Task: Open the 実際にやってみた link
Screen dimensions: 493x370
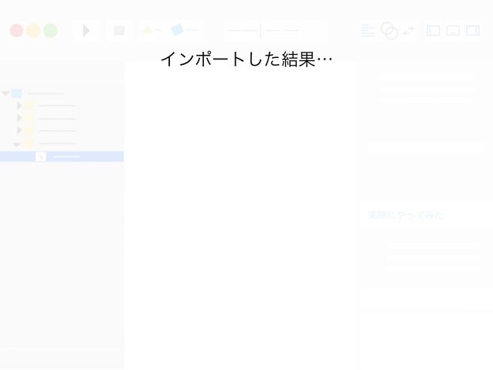Action: pyautogui.click(x=406, y=215)
